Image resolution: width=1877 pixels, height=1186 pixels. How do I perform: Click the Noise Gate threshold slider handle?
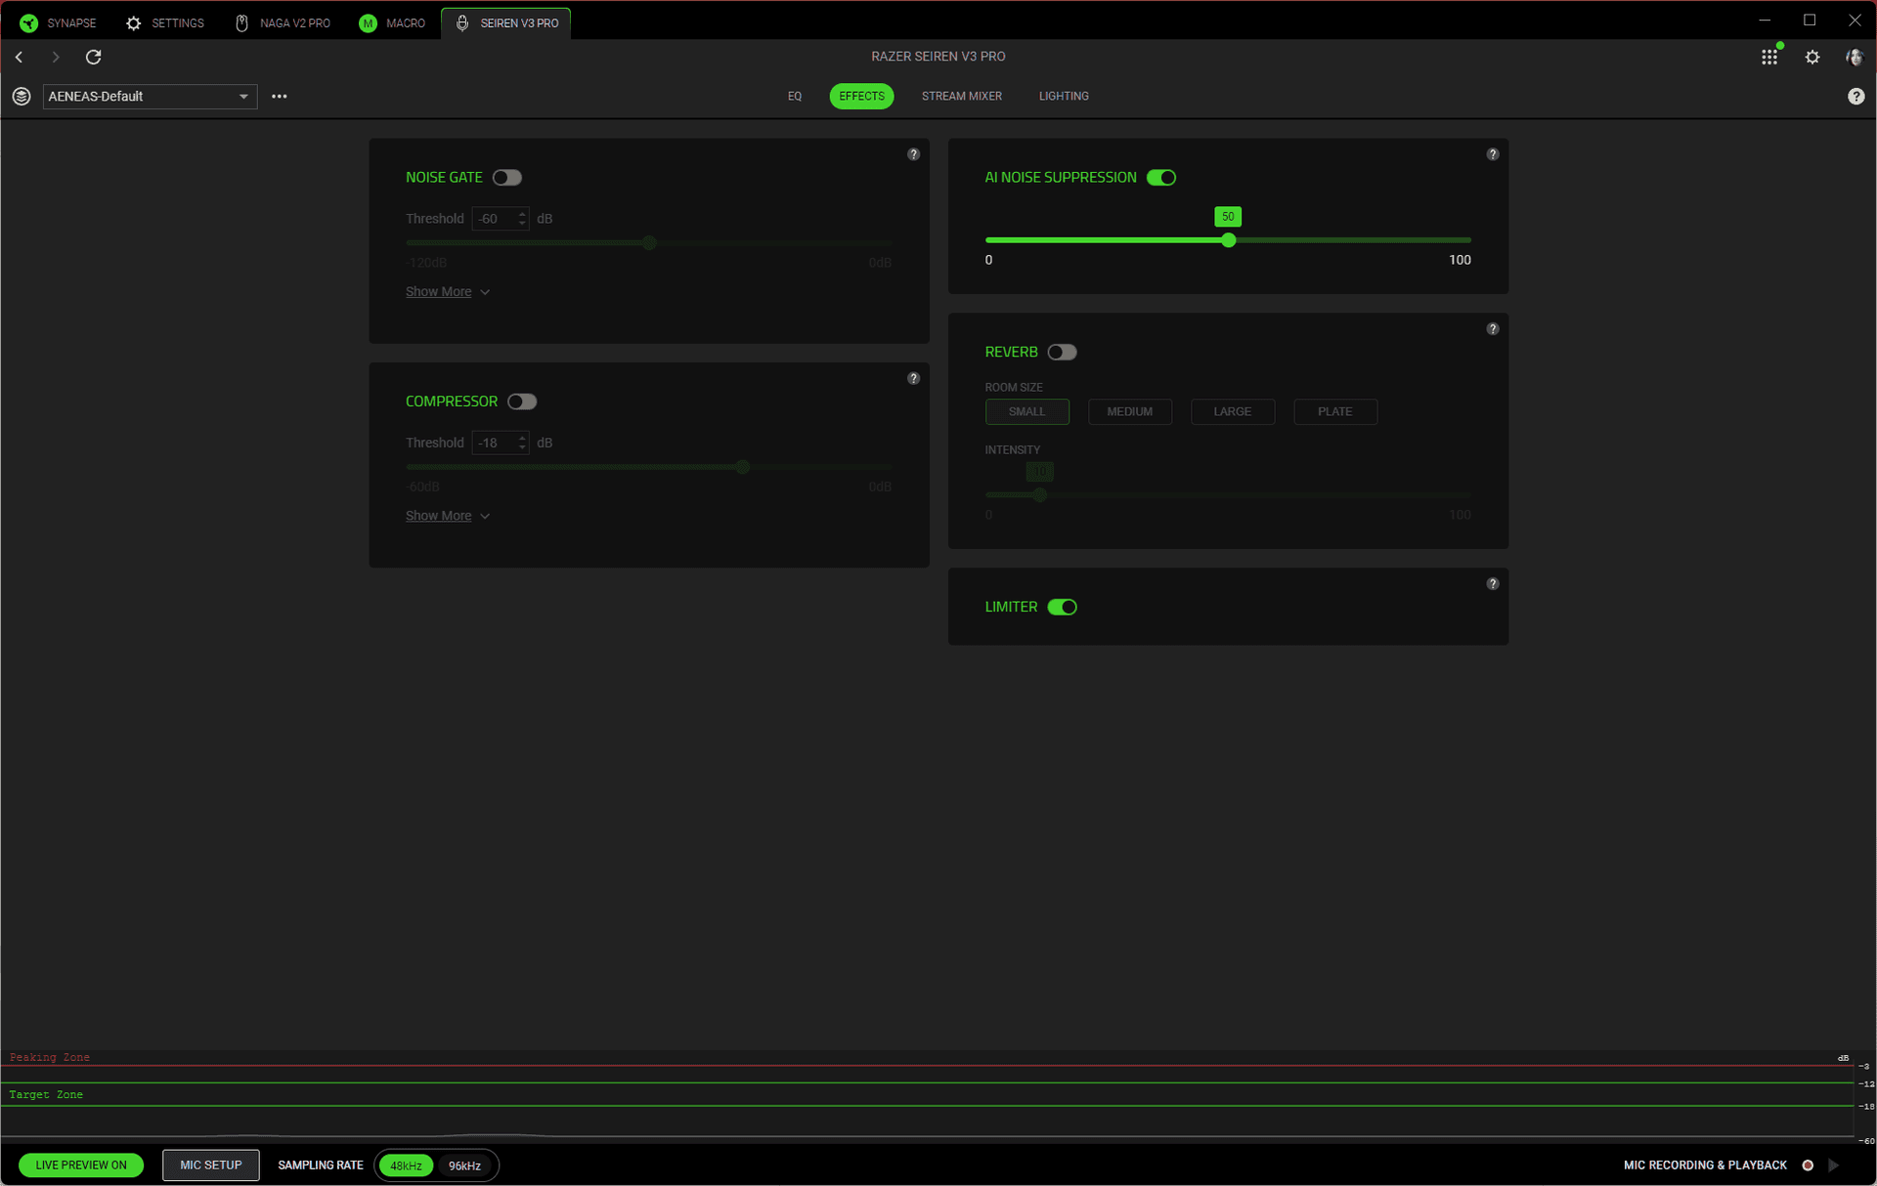pyautogui.click(x=649, y=242)
